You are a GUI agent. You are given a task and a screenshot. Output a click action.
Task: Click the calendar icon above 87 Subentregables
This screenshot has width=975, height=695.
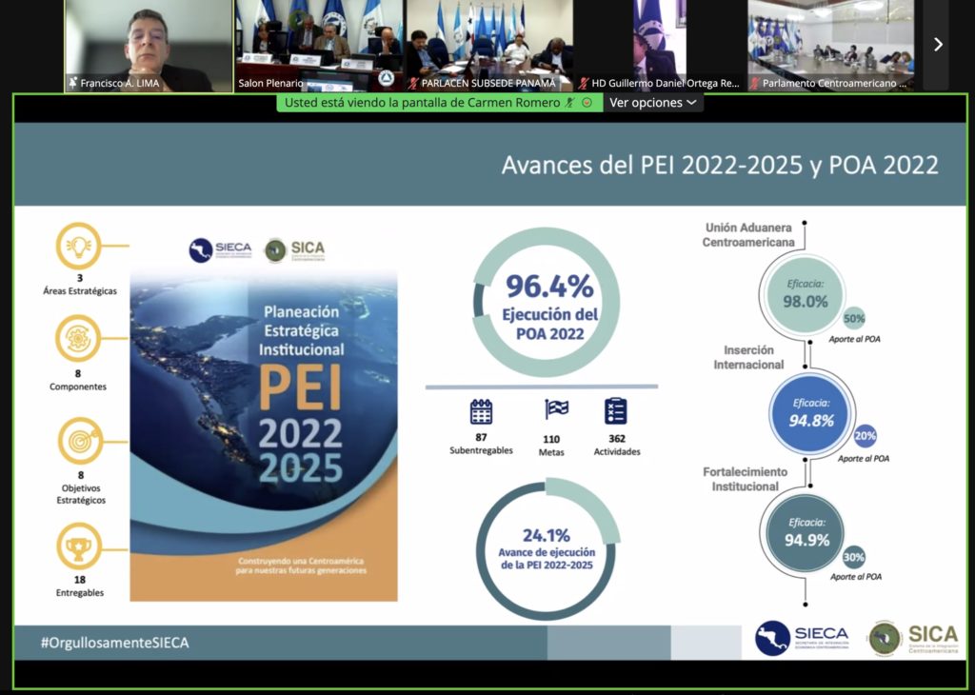click(x=481, y=411)
